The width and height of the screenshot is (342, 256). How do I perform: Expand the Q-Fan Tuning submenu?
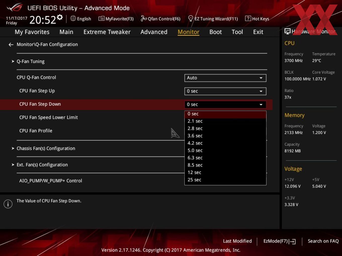(x=30, y=61)
